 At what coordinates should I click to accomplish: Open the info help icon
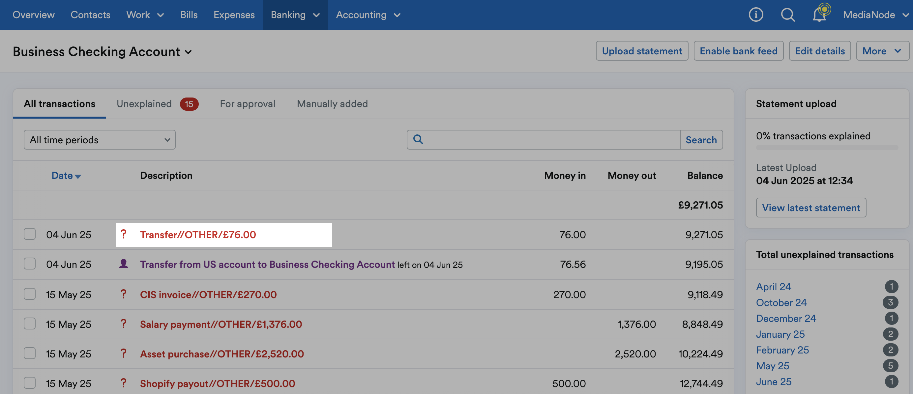coord(756,14)
